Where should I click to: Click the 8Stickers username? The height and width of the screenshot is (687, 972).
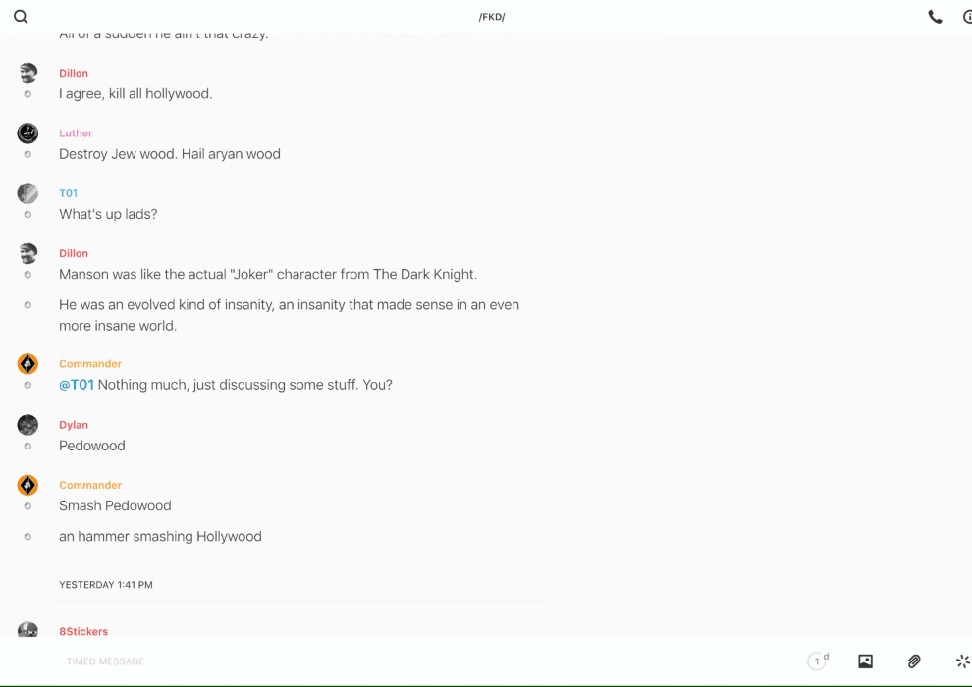[x=83, y=632]
